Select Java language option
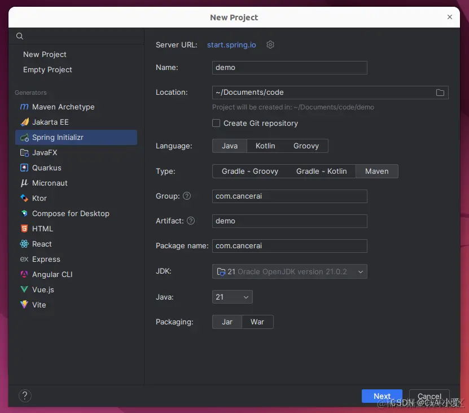Screen dimensions: 469x413 tap(229, 146)
